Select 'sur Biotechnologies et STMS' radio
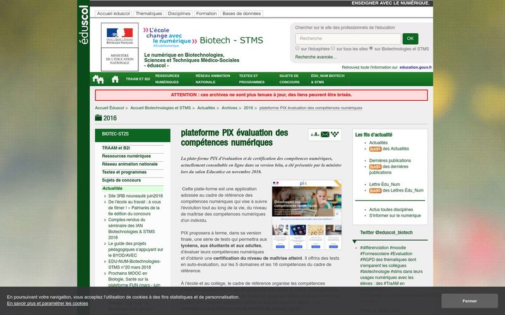Viewport: 505px width, 315px height. point(371,49)
